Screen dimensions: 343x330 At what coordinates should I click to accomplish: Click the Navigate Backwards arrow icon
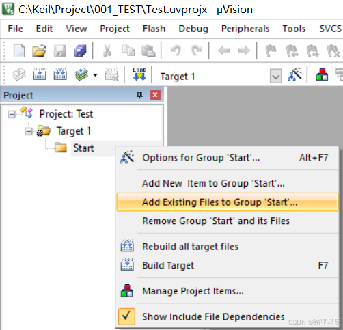pyautogui.click(x=223, y=51)
